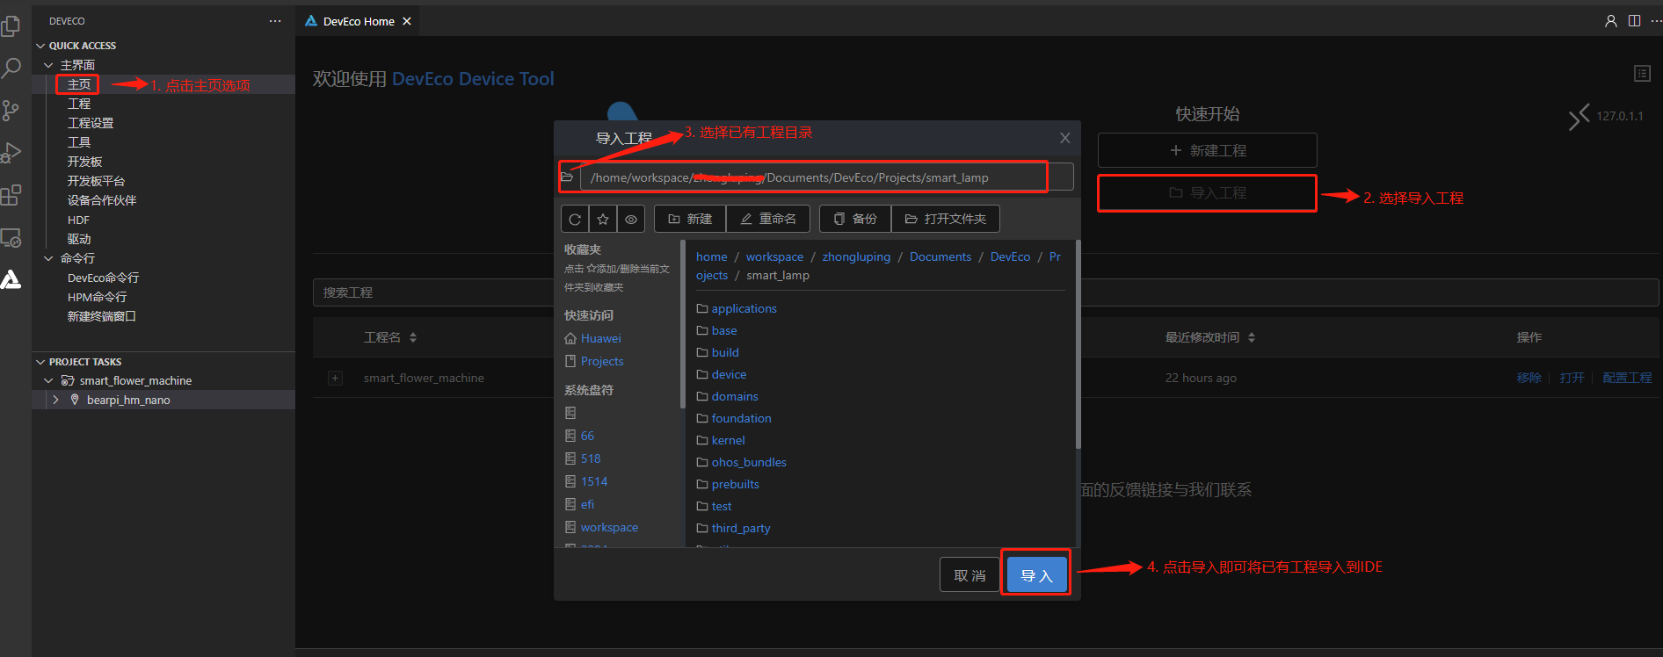
Task: Open 设备合作伙伴 in the sidebar
Action: point(102,200)
